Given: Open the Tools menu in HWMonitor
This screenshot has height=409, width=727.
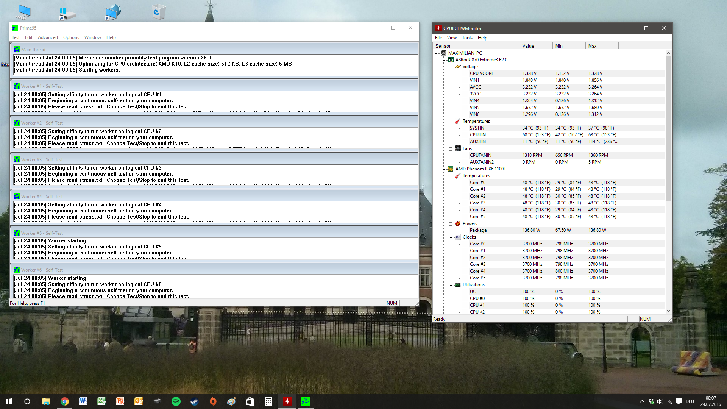Looking at the screenshot, I should tap(467, 38).
